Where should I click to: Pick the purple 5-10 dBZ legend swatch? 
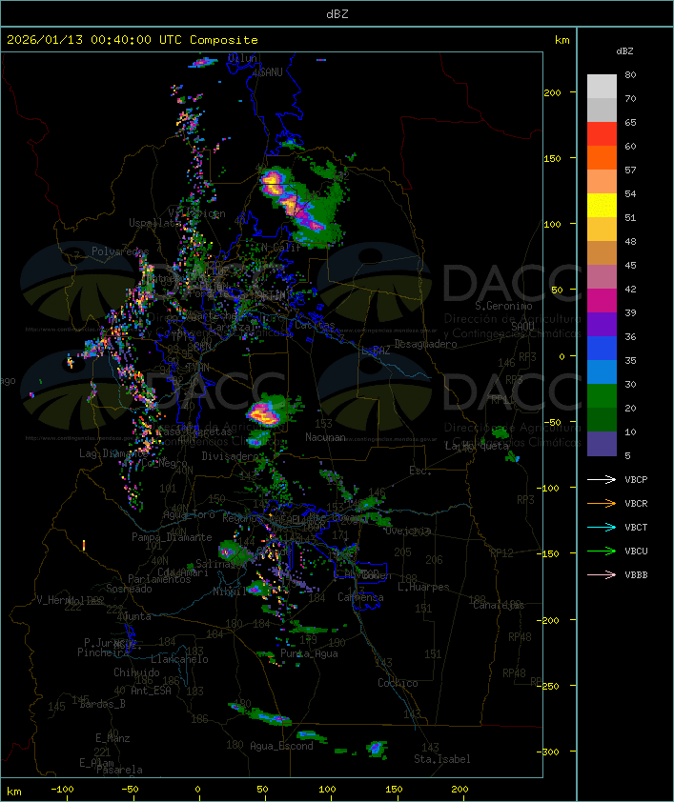602,444
